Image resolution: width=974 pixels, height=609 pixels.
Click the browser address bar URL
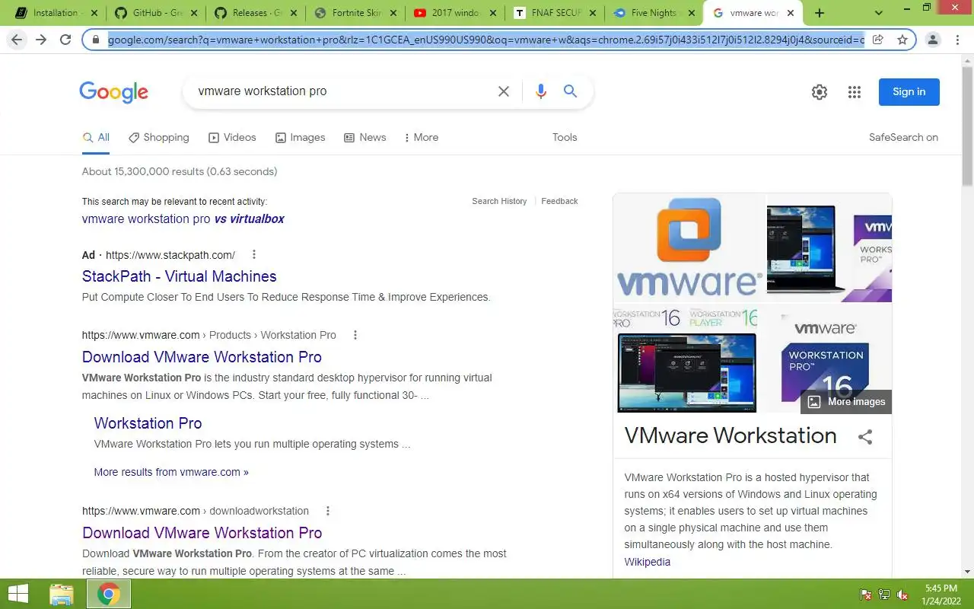pyautogui.click(x=485, y=40)
